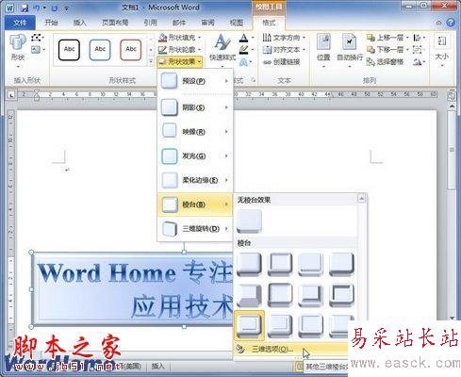Expand the shape styles gallery More arrow
Image resolution: width=461 pixels, height=377 pixels.
click(151, 61)
